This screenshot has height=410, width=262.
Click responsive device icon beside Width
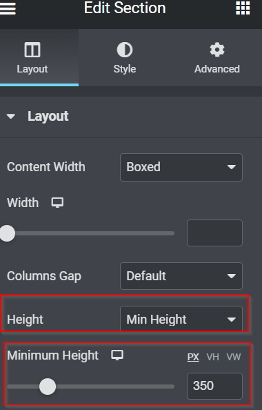coord(57,203)
